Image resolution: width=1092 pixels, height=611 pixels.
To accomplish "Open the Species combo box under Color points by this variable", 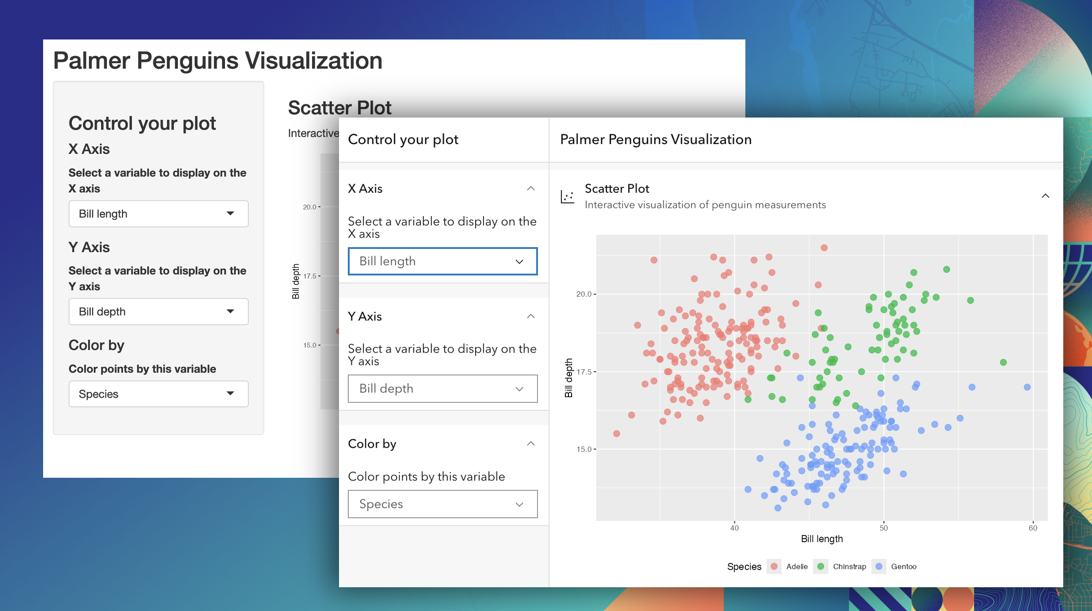I will pyautogui.click(x=442, y=504).
